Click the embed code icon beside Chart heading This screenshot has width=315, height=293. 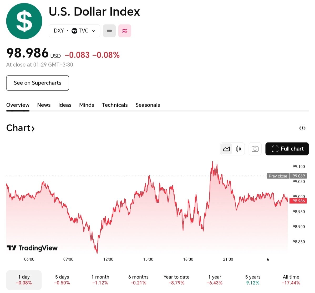coord(303,128)
